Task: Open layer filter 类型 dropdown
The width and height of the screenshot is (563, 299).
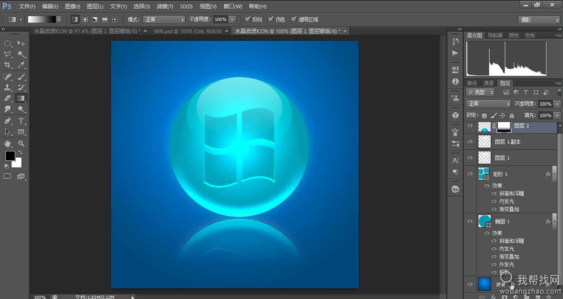Action: (480, 92)
